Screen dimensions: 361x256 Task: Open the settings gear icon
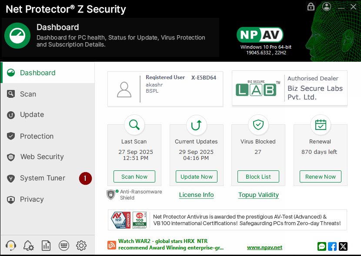coord(81,246)
